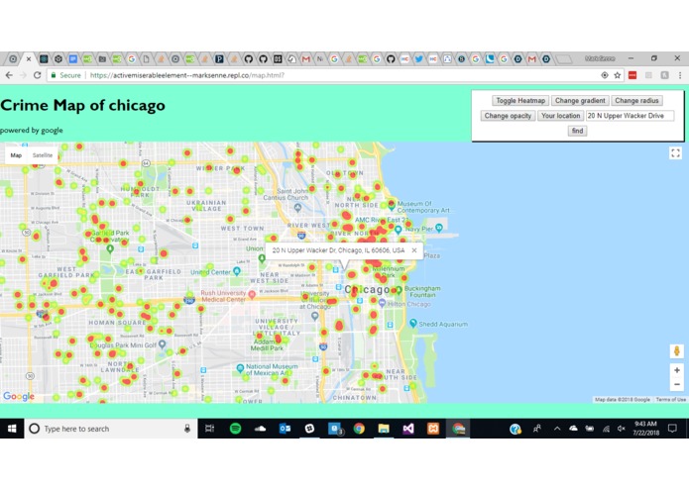This screenshot has width=689, height=489.
Task: Click the Type here to search box
Action: [110, 429]
